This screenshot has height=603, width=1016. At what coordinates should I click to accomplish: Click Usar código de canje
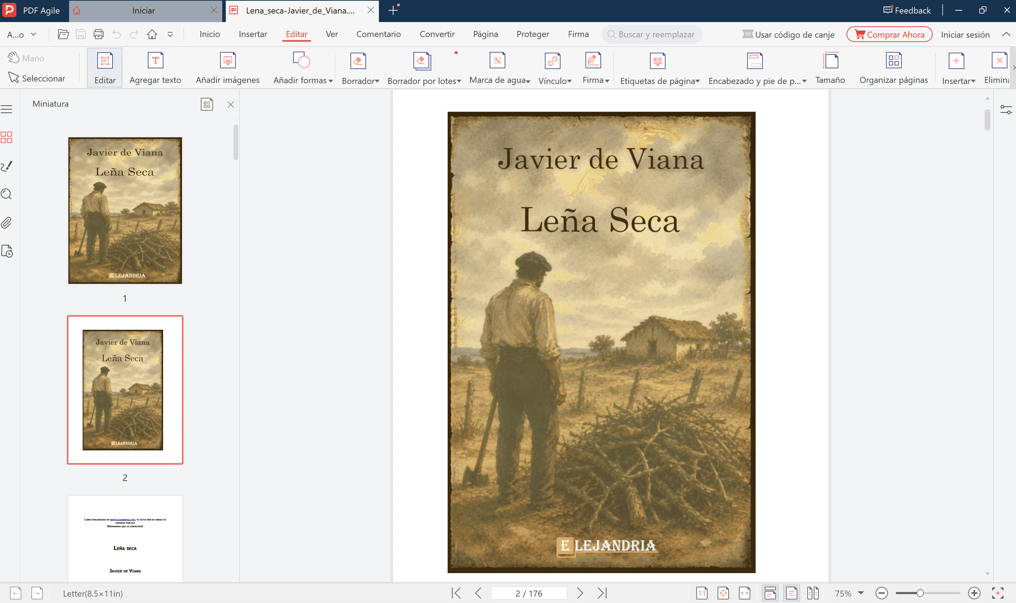[x=788, y=35]
